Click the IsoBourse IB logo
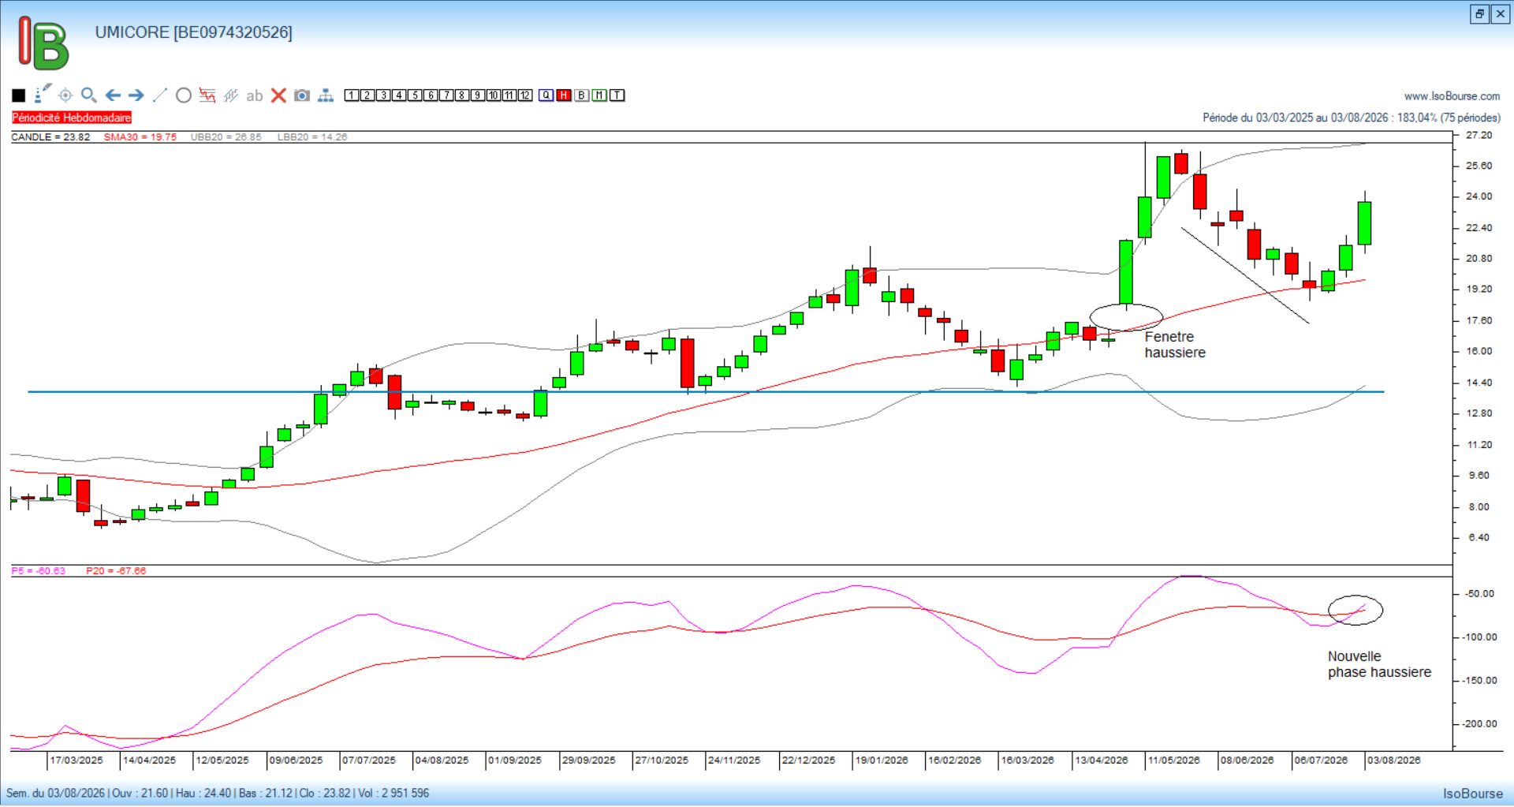The image size is (1514, 807). (x=43, y=43)
